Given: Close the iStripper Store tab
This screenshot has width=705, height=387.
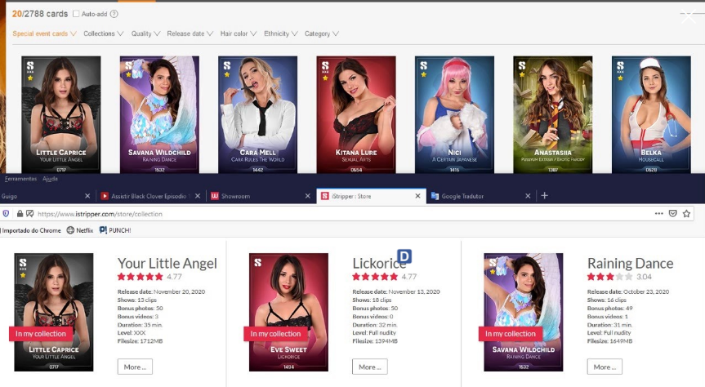Looking at the screenshot, I should pos(417,196).
